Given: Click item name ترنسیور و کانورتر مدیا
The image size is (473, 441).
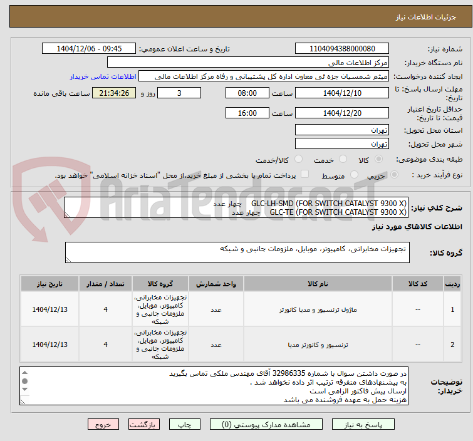Looking at the screenshot, I should 318,345.
